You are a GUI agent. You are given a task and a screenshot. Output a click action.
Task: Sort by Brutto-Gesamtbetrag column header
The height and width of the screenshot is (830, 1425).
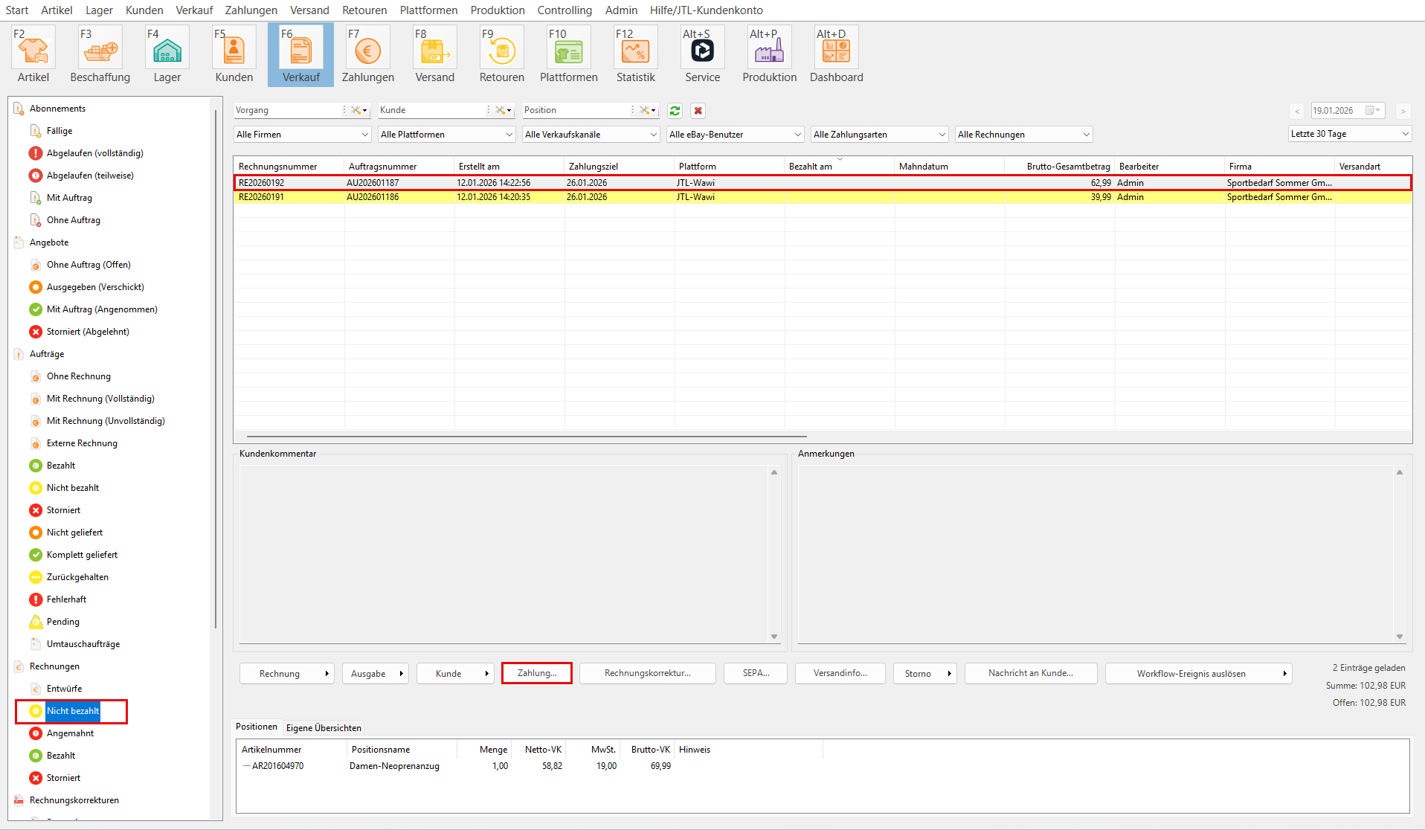coord(1067,167)
